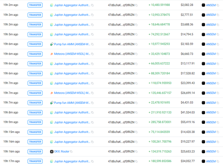Select amount + 180,599.853586
223x165 pixels.
160,161
